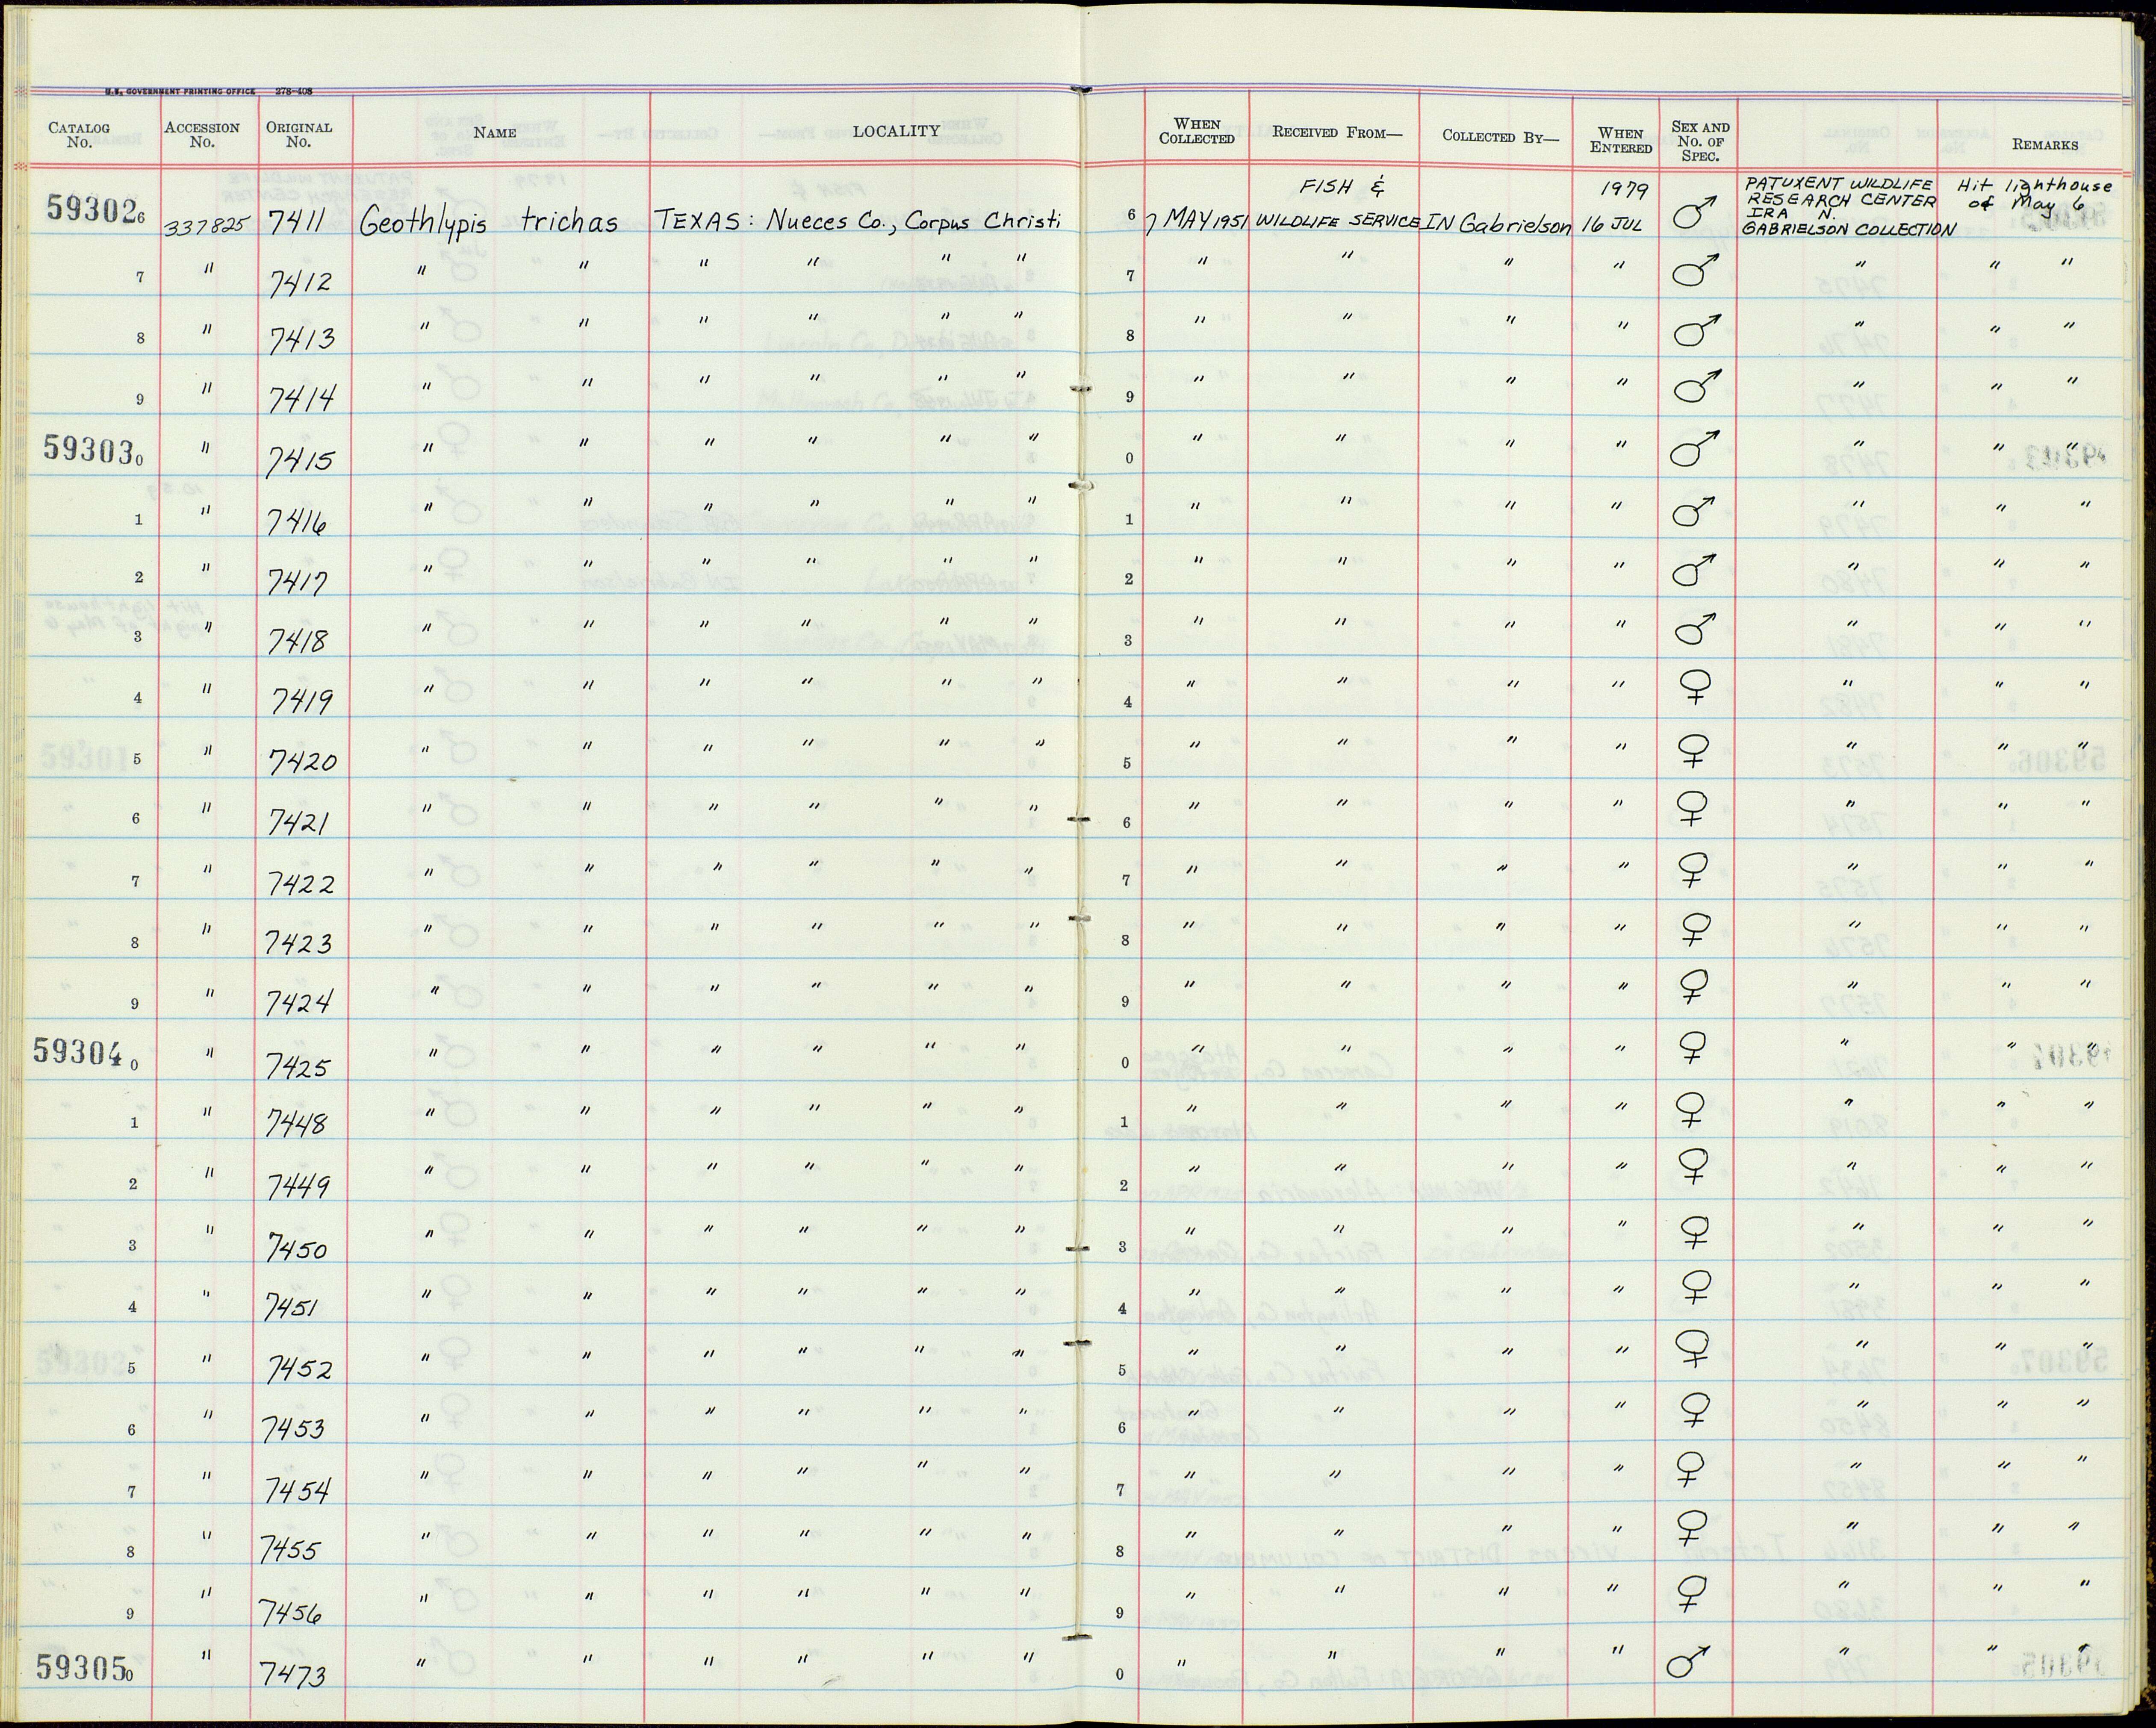
Task: Click original number 7420
Action: (302, 762)
